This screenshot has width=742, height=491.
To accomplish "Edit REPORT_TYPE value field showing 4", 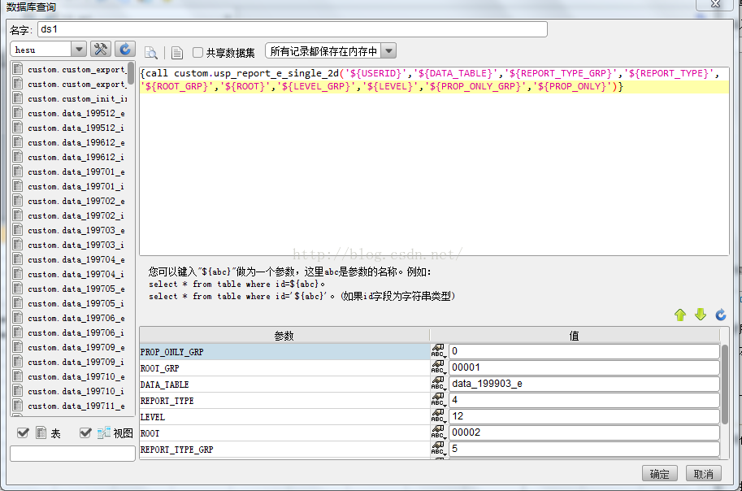I will pyautogui.click(x=584, y=400).
